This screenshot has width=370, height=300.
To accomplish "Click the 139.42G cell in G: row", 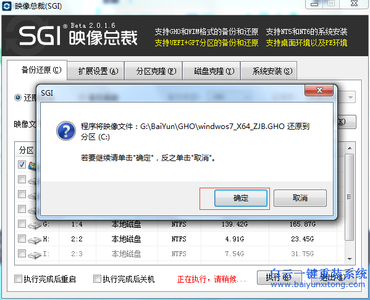I will click(235, 224).
